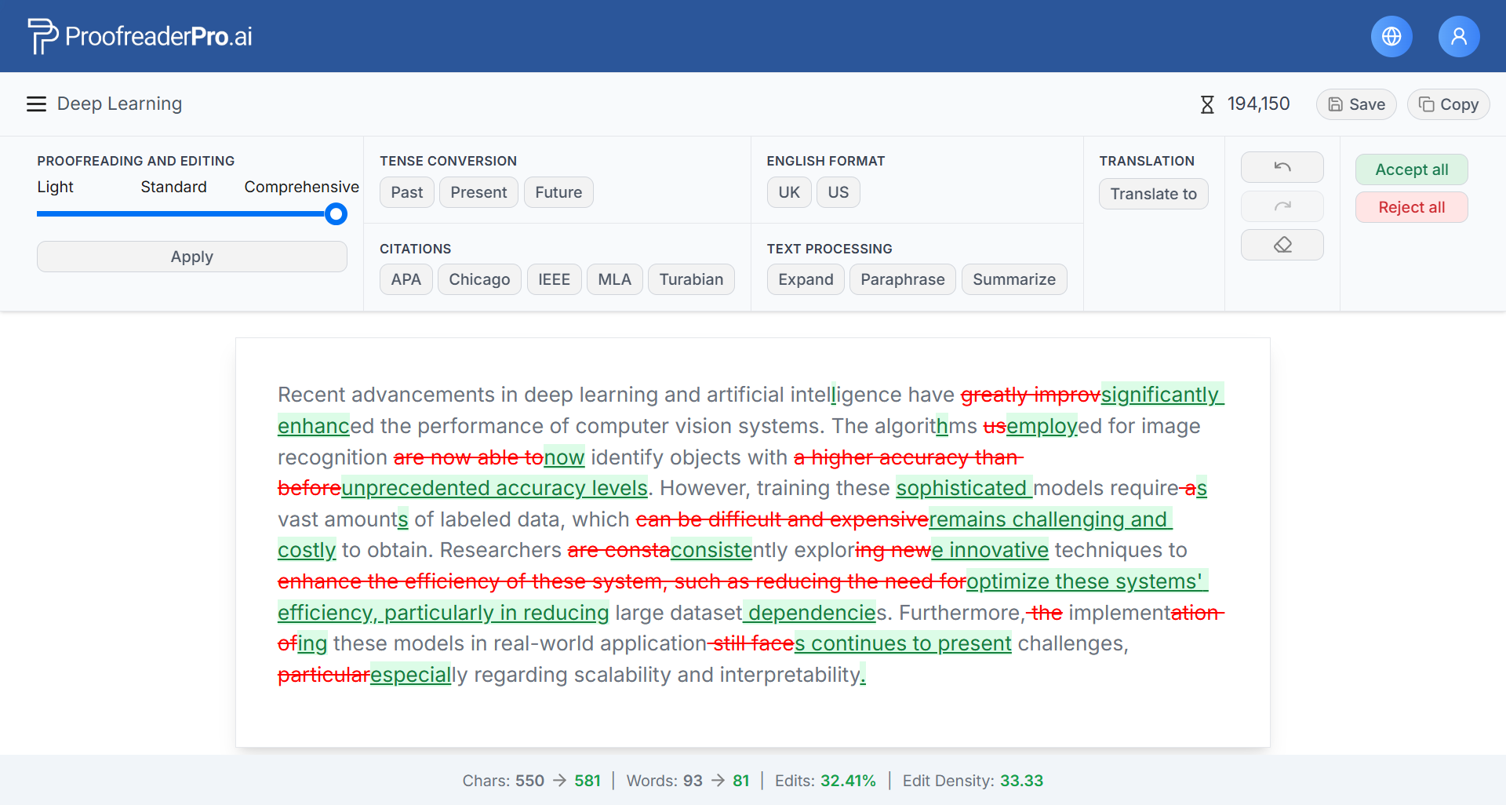Screen dimensions: 1506x805
Task: Redo the last edit with the redo arrow
Action: click(x=1282, y=206)
